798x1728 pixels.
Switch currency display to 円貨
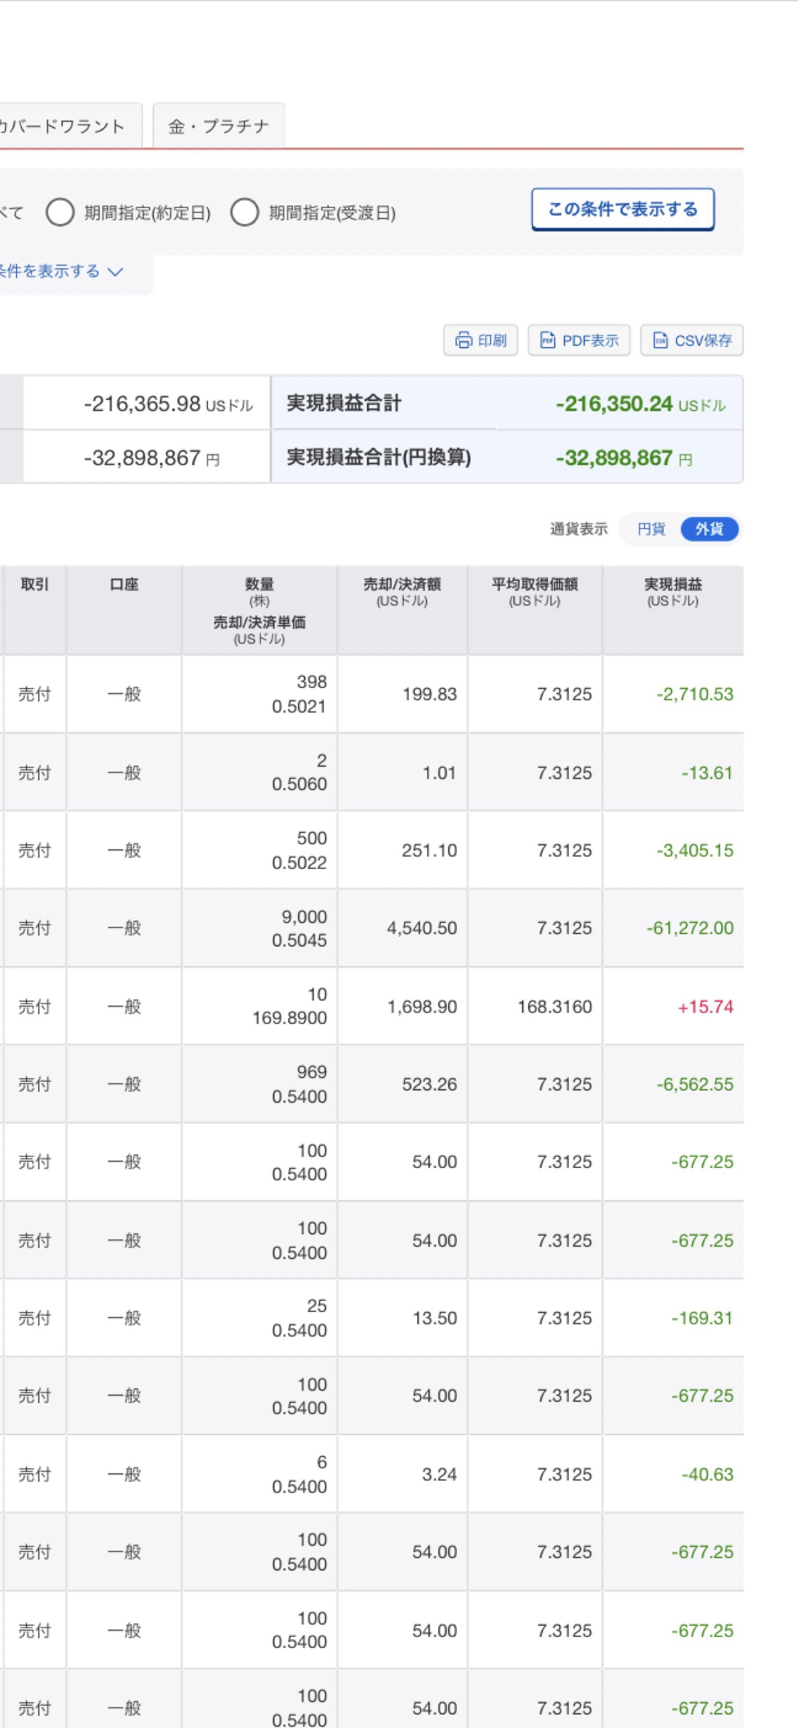[650, 529]
